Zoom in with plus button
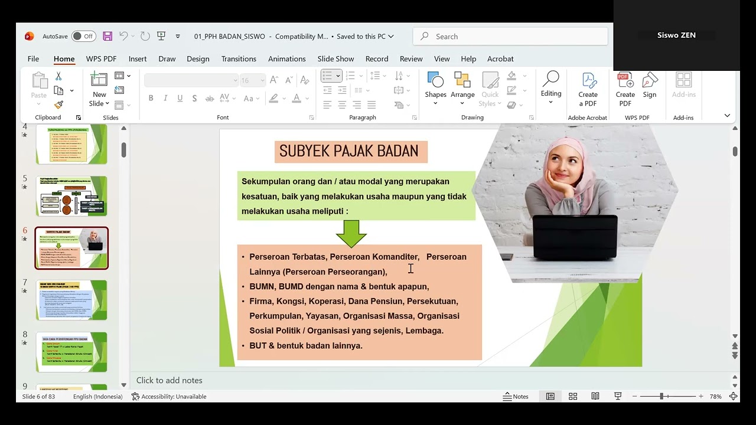The image size is (756, 425). 701,397
